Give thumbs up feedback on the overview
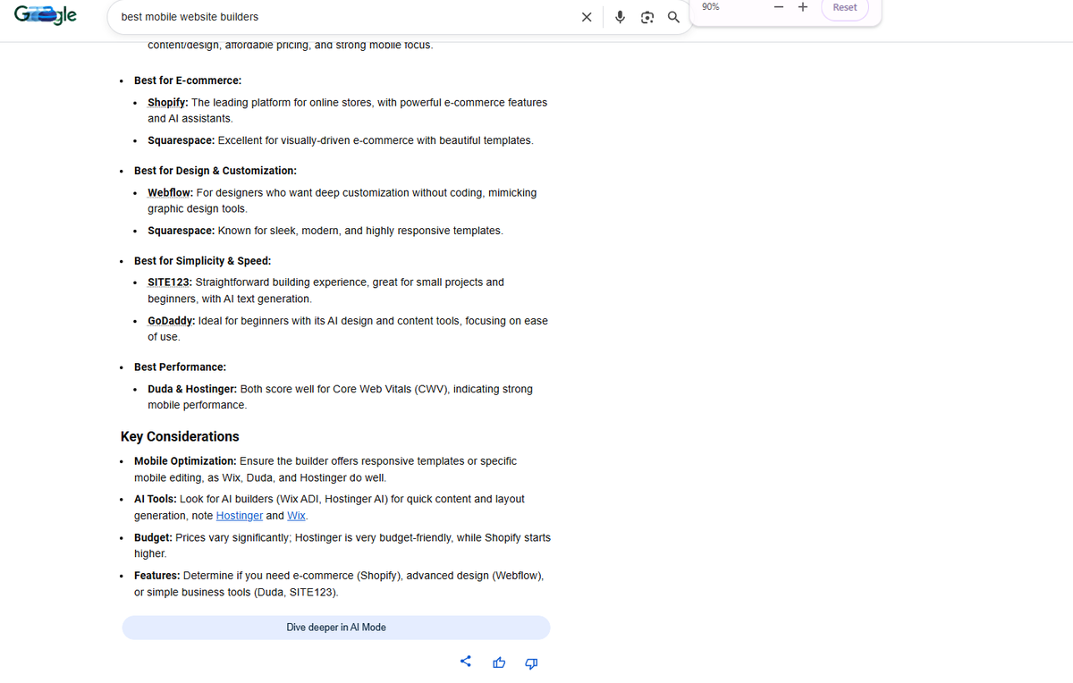 [x=499, y=662]
